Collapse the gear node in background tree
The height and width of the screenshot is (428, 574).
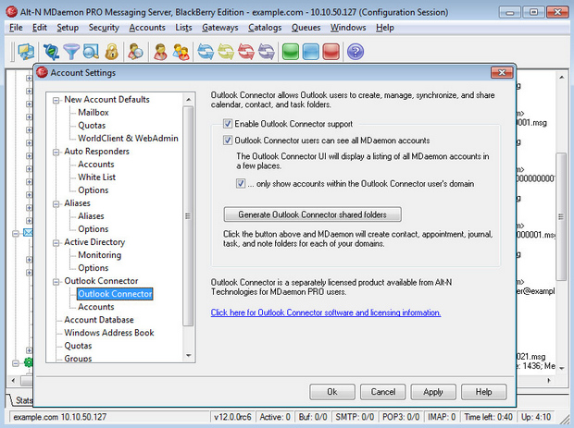pyautogui.click(x=16, y=363)
